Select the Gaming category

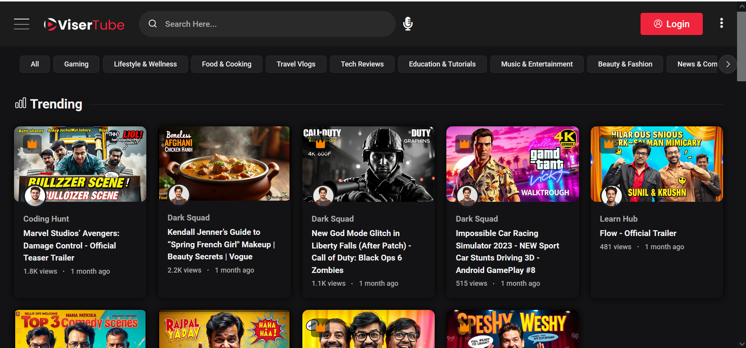76,64
